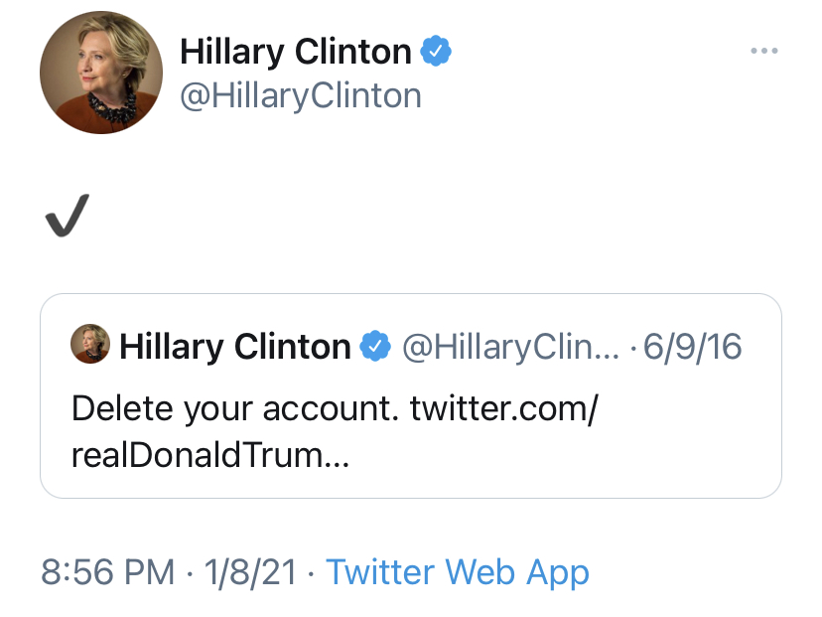The image size is (822, 617).
Task: Click the Hillary Clinton name in the quoted tweet
Action: coord(235,346)
